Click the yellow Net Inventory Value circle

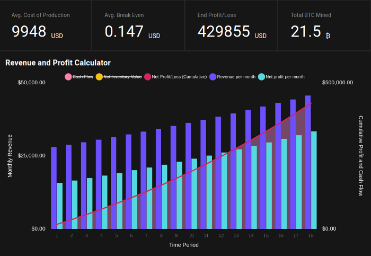(x=99, y=77)
